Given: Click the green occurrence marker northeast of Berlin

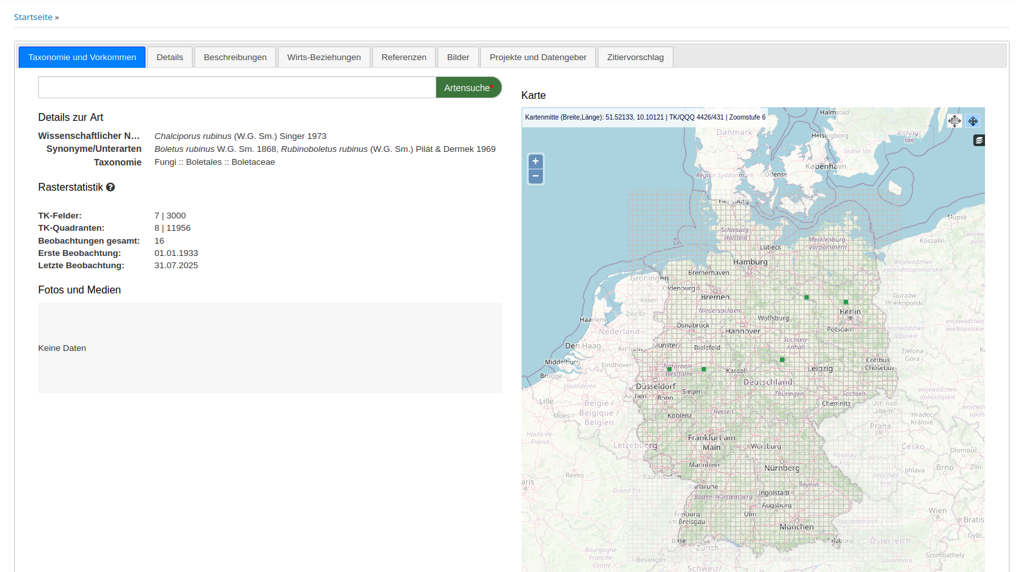Looking at the screenshot, I should point(845,302).
